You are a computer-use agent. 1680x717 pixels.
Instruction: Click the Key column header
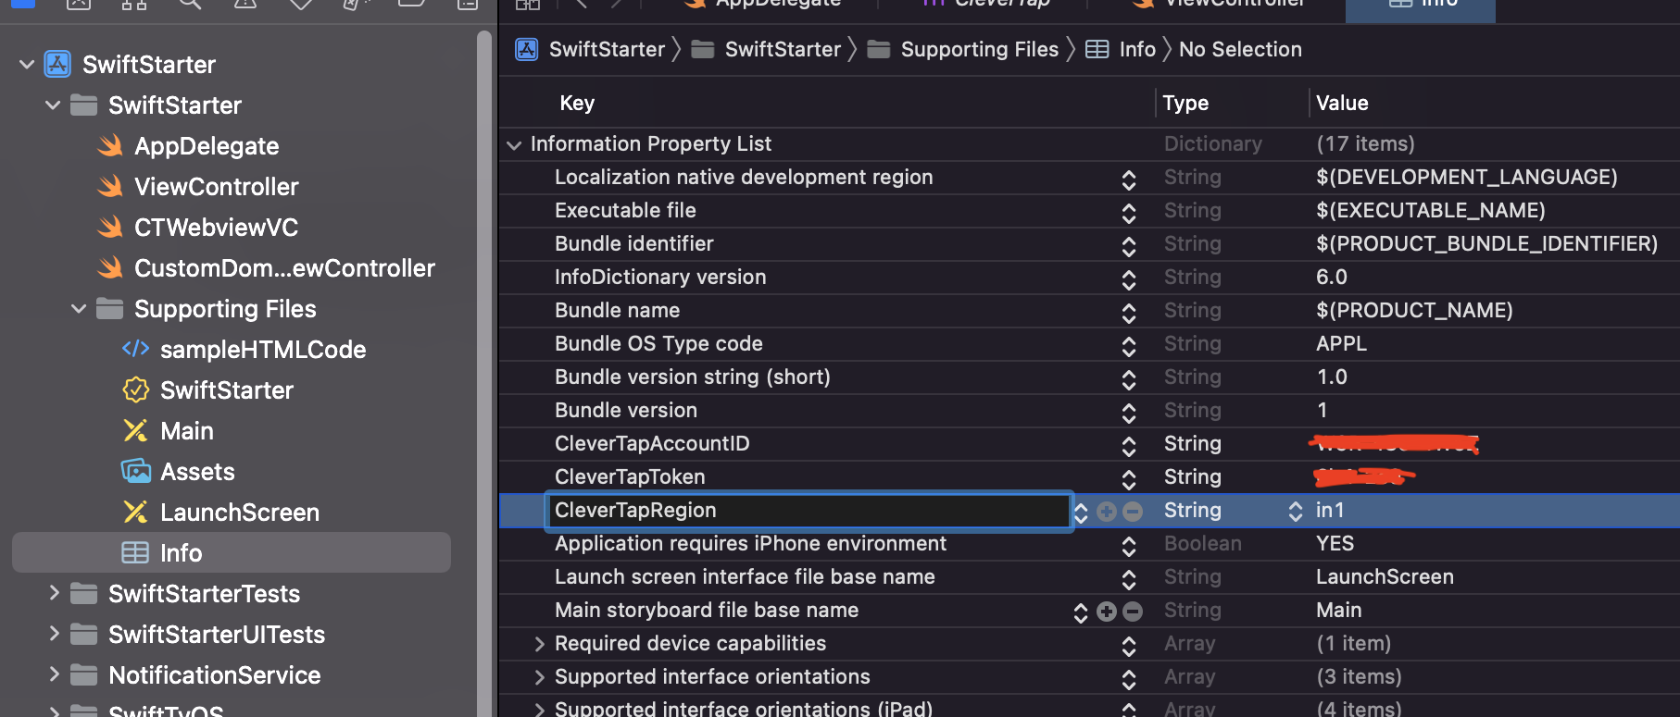[577, 103]
